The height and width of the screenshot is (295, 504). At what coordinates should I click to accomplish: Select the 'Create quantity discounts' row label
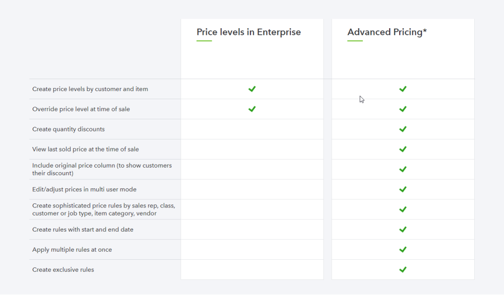pyautogui.click(x=69, y=129)
